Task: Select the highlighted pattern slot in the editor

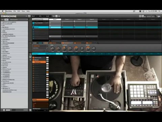Action: coord(59,54)
